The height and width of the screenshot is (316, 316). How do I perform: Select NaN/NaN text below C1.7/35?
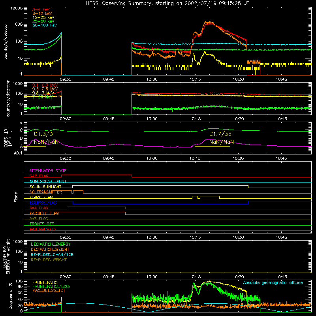[222, 142]
